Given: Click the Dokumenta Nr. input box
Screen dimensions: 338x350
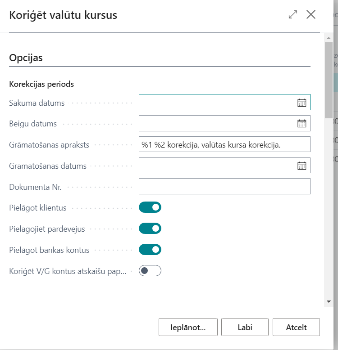Looking at the screenshot, I should coord(224,186).
